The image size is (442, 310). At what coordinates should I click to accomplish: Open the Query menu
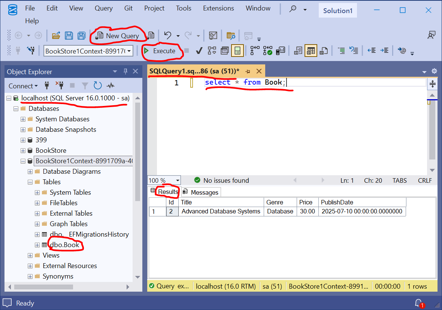(103, 8)
